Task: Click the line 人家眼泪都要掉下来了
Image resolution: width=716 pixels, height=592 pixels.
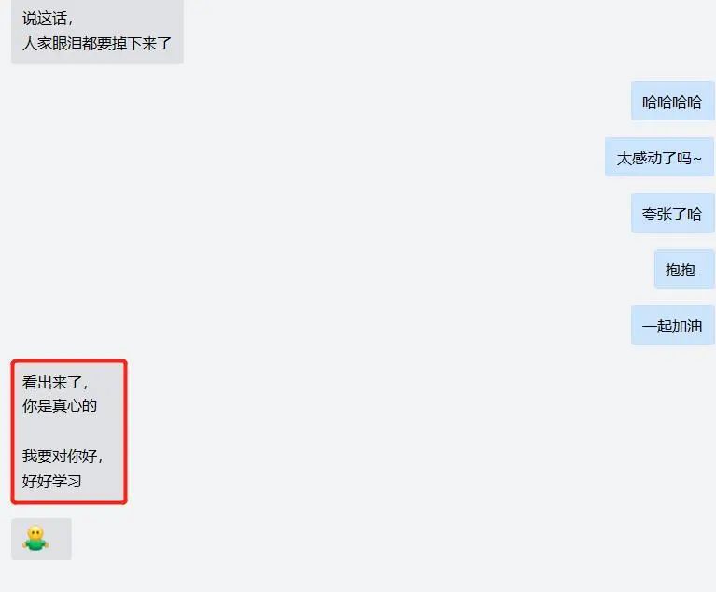Action: coord(97,43)
